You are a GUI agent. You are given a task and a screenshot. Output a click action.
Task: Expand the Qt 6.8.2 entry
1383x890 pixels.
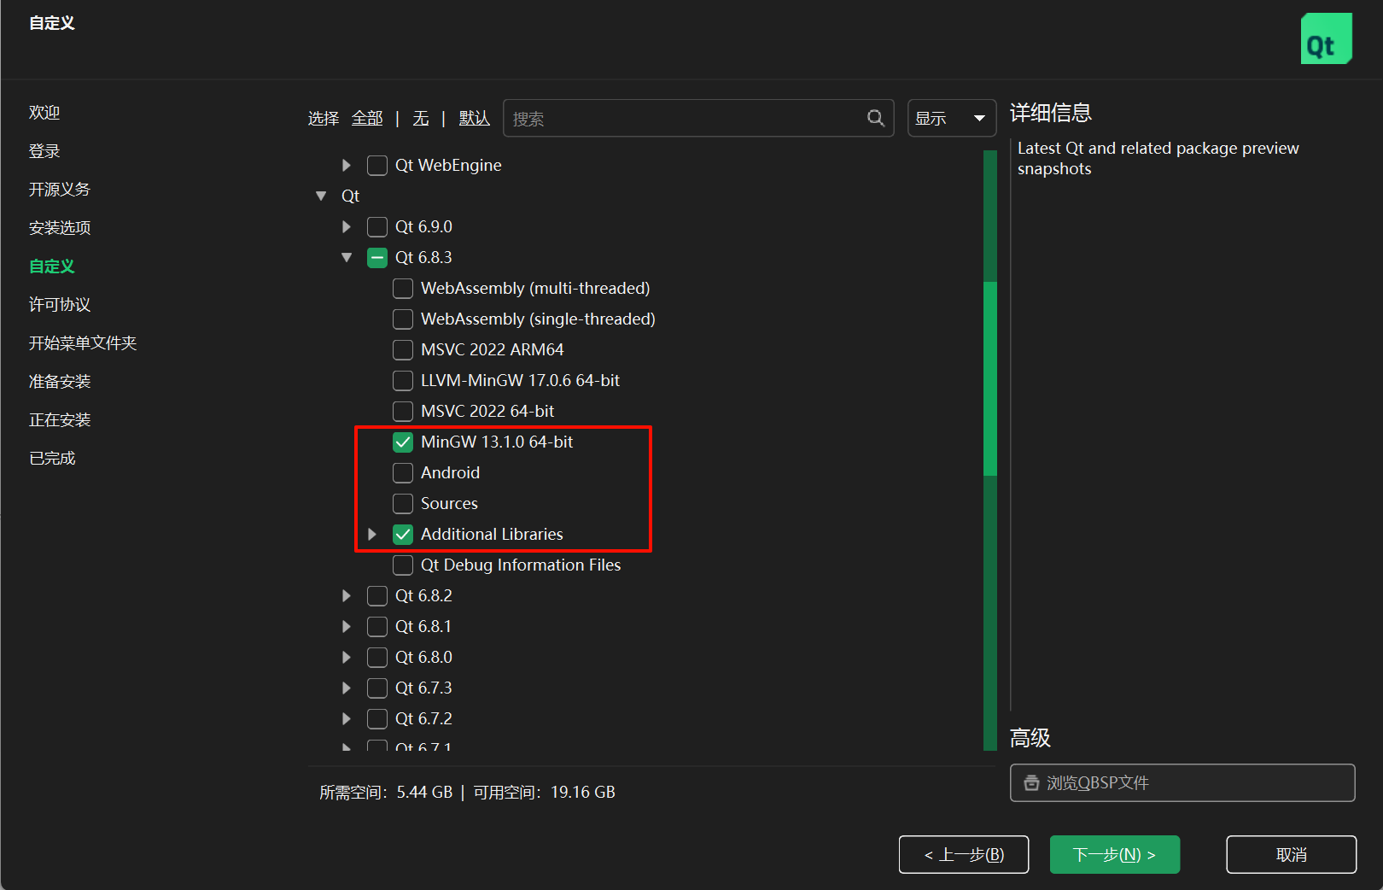click(346, 595)
